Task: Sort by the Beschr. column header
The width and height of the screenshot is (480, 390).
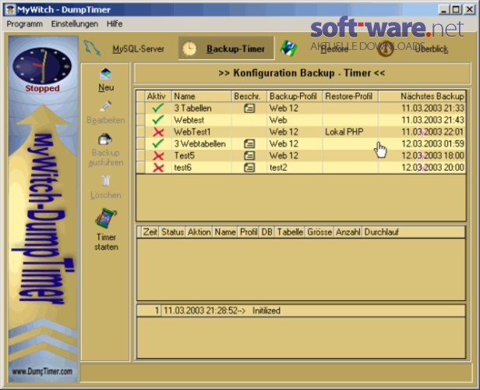Action: click(249, 96)
